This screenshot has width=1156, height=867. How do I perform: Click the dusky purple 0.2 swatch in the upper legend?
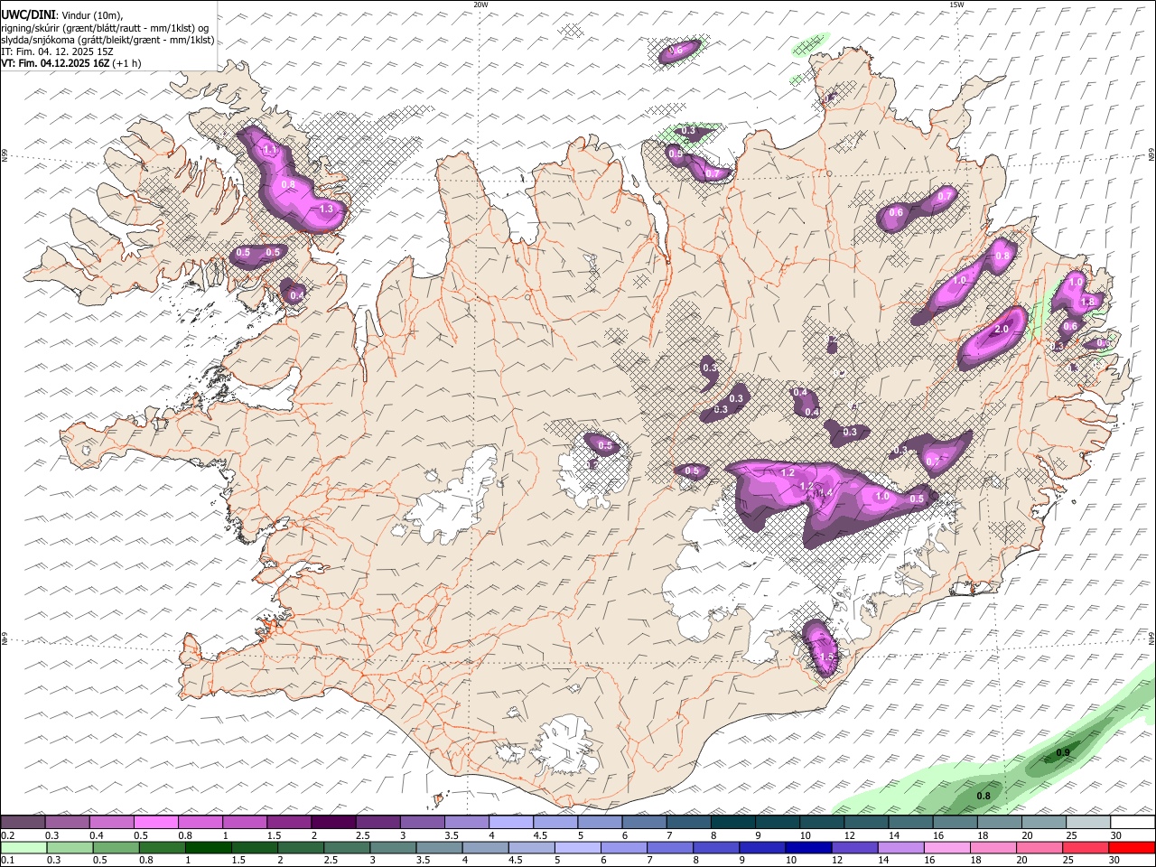click(x=23, y=822)
